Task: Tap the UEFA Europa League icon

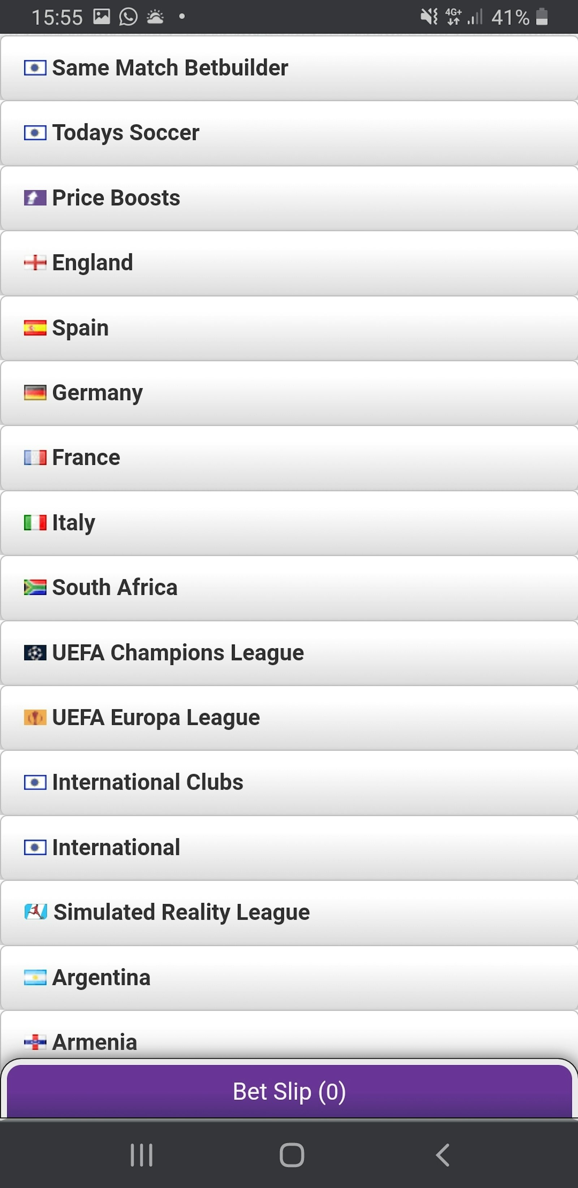Action: click(x=35, y=718)
